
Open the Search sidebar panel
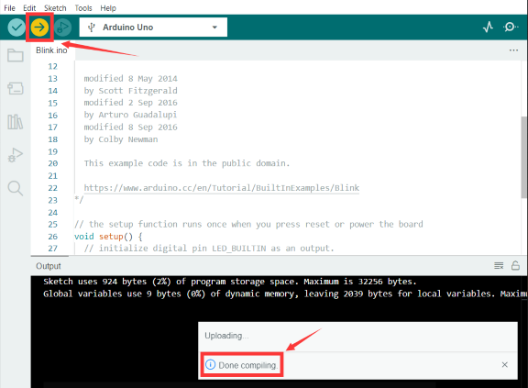pos(16,188)
